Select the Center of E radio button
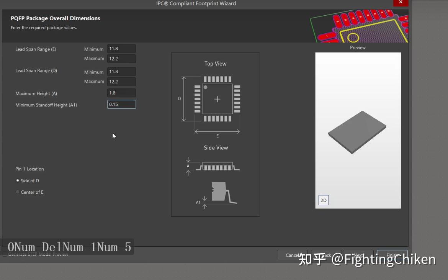The height and width of the screenshot is (280, 448). (x=18, y=192)
